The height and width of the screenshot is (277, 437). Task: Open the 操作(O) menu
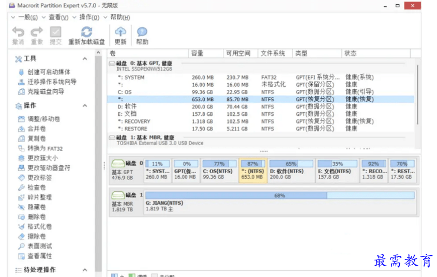[89, 17]
